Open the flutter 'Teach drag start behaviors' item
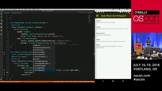This screenshot has width=162, height=91. 113,40
